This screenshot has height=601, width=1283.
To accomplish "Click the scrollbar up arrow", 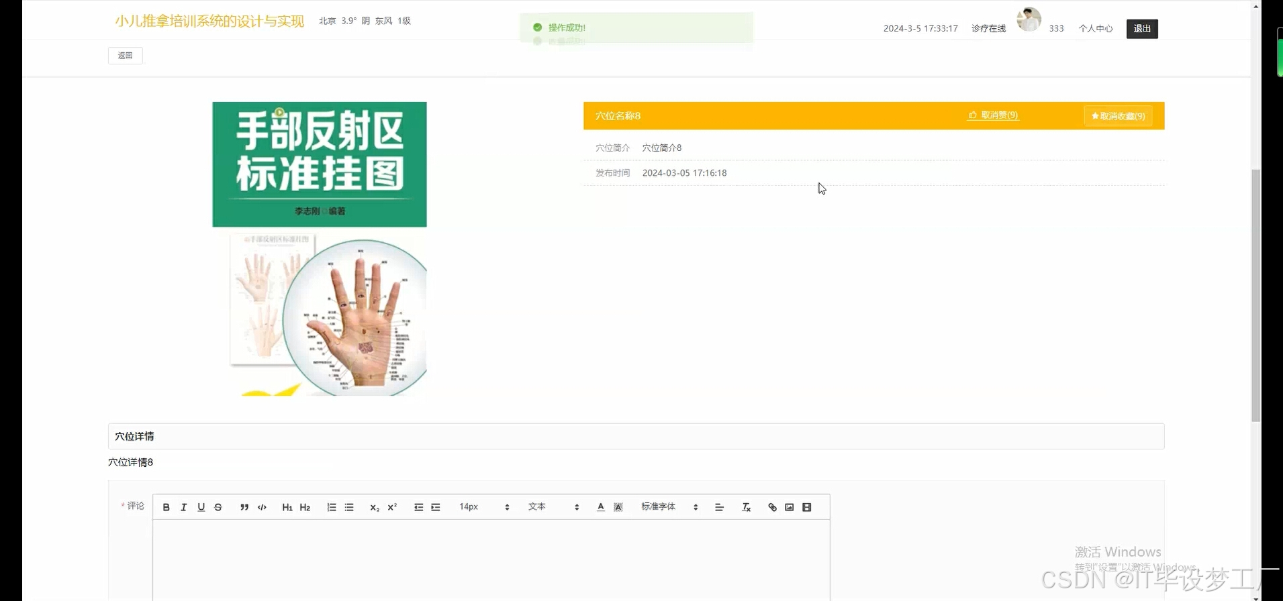I will pyautogui.click(x=1255, y=5).
